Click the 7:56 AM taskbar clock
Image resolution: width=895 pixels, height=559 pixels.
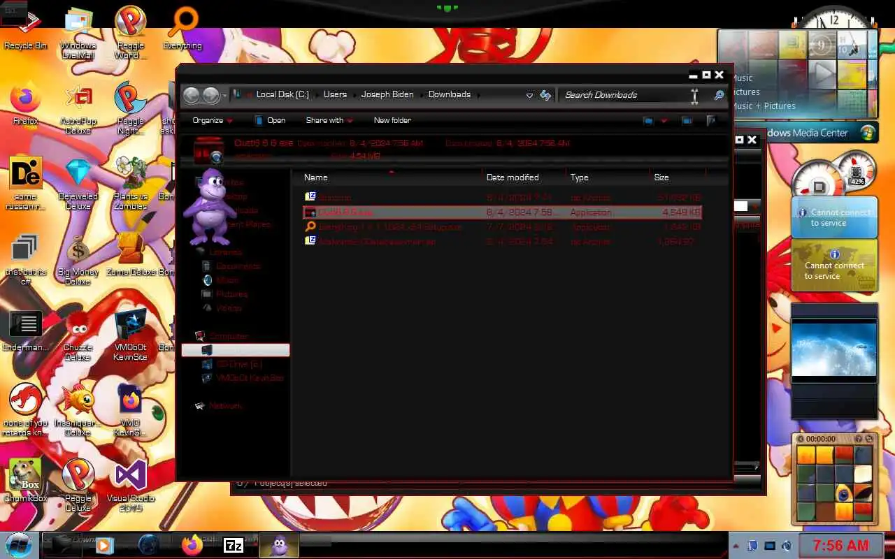pos(841,545)
